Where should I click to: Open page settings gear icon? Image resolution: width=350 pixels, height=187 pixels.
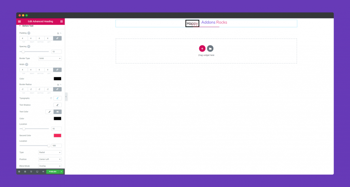pos(19,172)
